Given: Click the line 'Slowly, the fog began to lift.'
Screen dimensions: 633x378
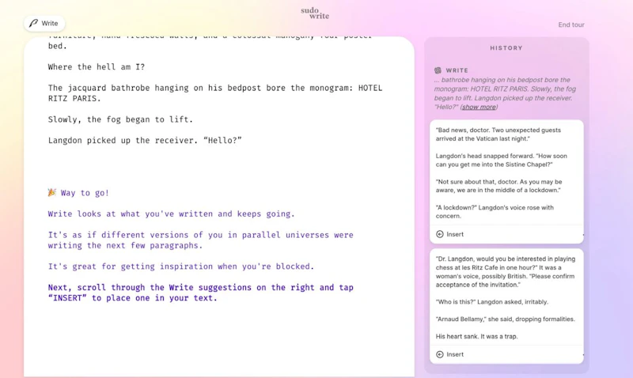Looking at the screenshot, I should (120, 119).
